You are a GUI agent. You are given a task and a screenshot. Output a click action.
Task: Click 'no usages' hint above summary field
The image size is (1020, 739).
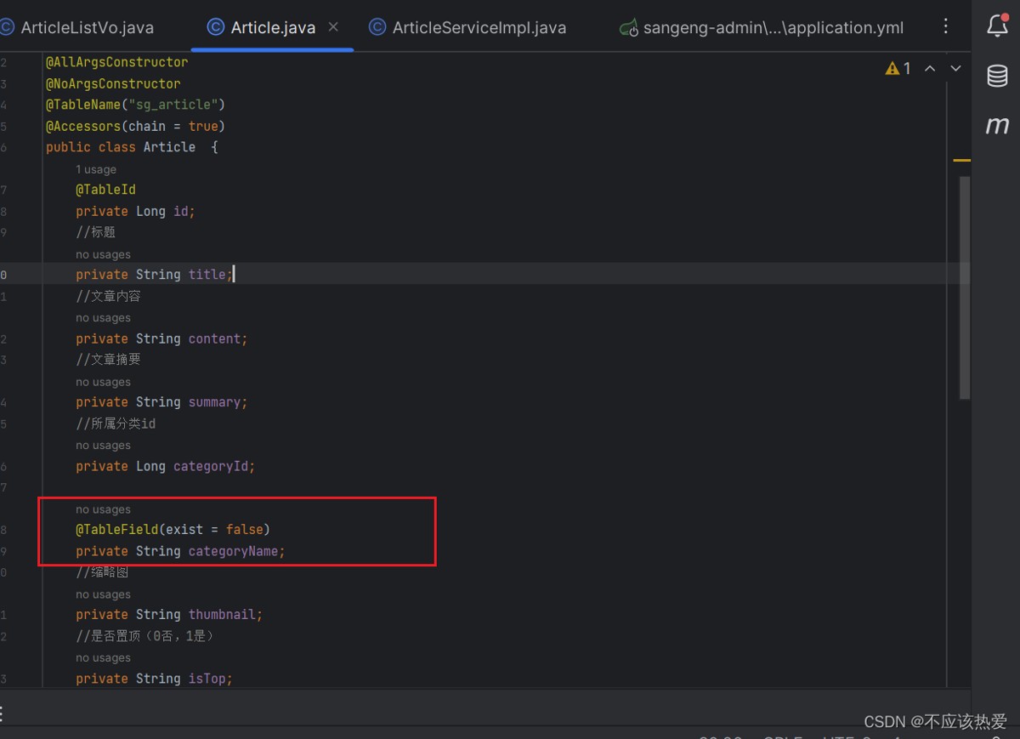(103, 382)
